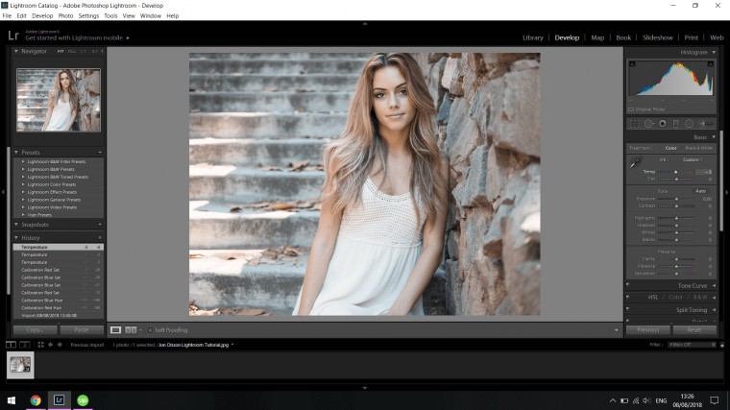Toggle the filter lock switch in filmstrip

[x=722, y=345]
